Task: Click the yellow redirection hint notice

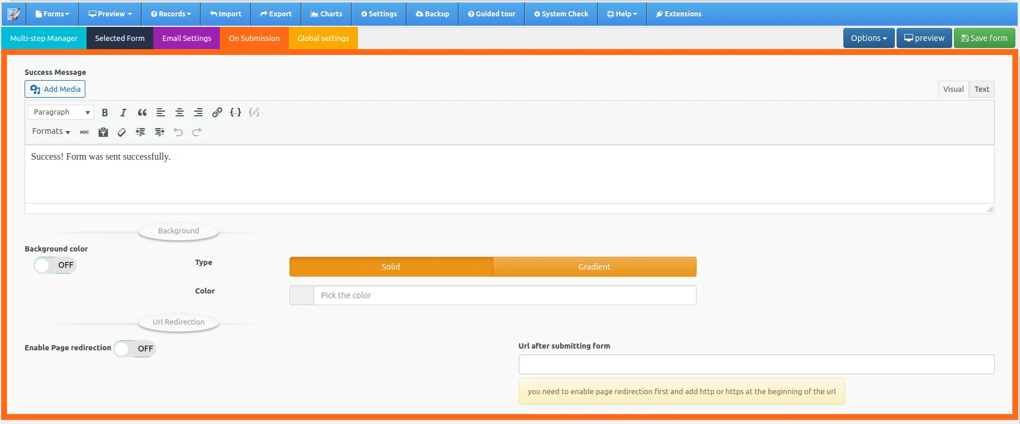Action: [681, 392]
